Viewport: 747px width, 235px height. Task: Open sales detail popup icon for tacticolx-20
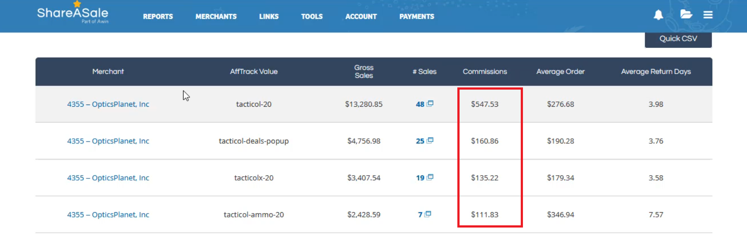pyautogui.click(x=430, y=177)
